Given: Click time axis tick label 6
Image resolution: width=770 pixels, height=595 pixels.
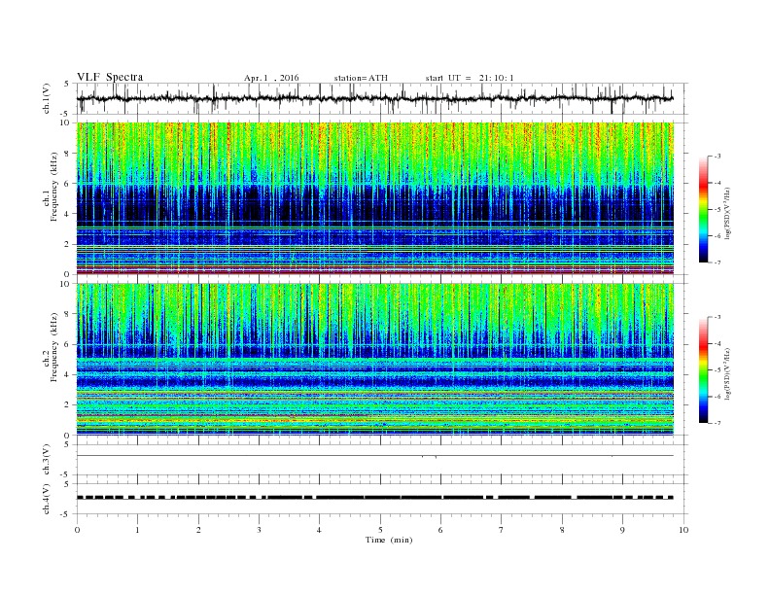Looking at the screenshot, I should tap(441, 530).
